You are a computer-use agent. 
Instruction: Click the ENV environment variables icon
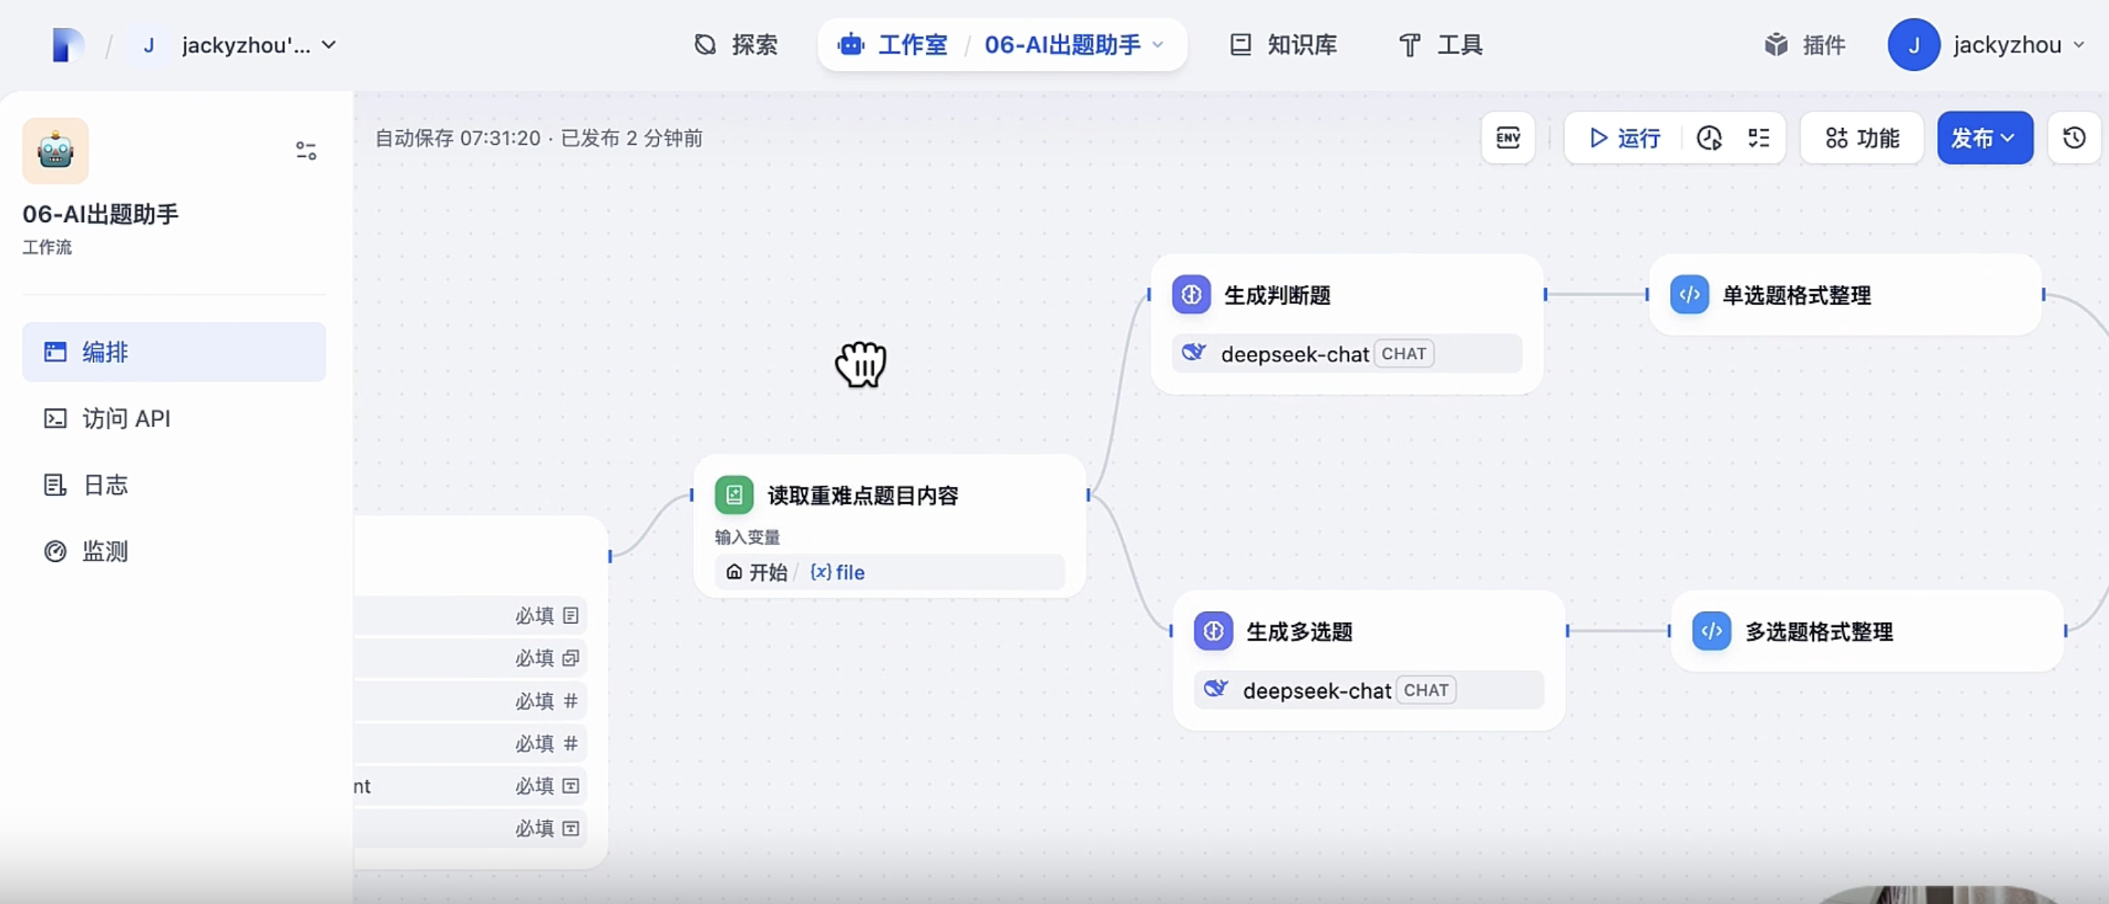pos(1507,137)
